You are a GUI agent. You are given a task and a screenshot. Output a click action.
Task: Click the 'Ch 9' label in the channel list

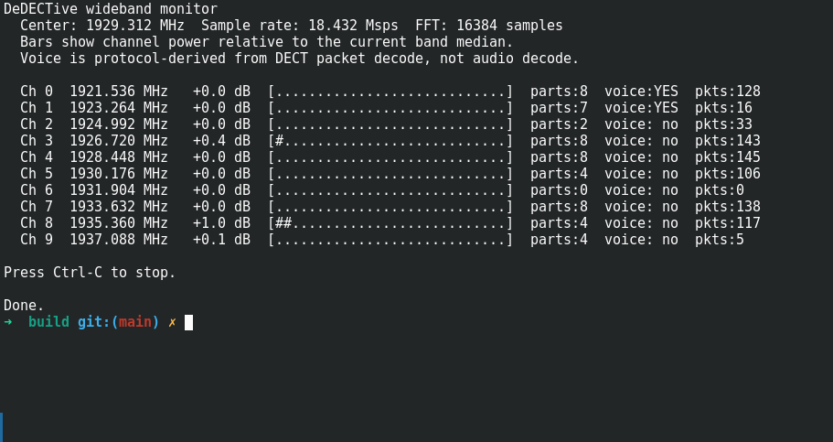[x=37, y=240]
